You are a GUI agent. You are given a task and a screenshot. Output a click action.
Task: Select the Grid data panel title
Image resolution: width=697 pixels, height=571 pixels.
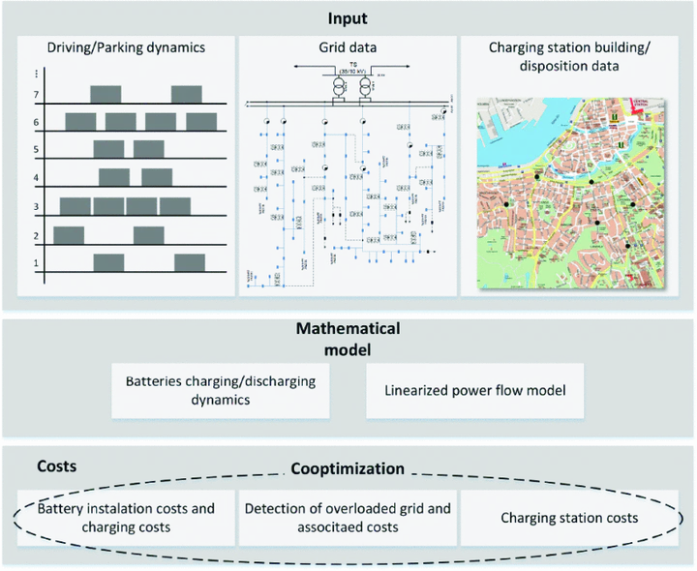[x=348, y=46]
